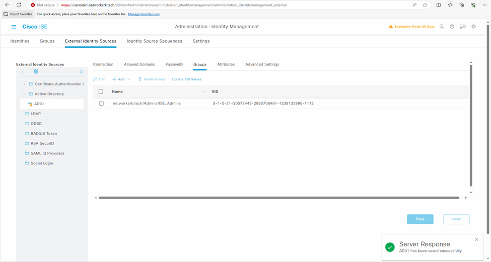Open the Add dropdown menu
491x262 pixels.
click(x=121, y=79)
